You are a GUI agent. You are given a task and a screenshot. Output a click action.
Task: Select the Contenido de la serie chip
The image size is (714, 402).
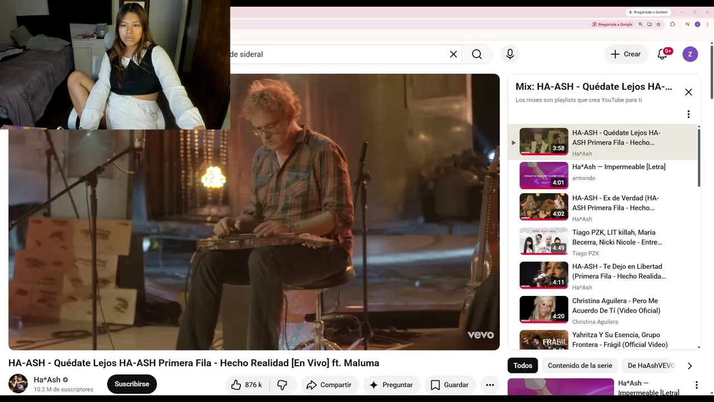(580, 366)
